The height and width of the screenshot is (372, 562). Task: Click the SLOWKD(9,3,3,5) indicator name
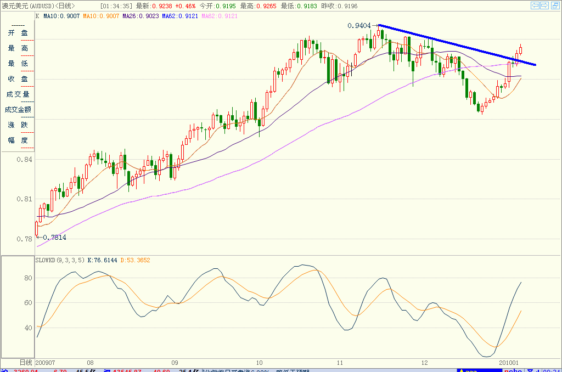(60, 260)
